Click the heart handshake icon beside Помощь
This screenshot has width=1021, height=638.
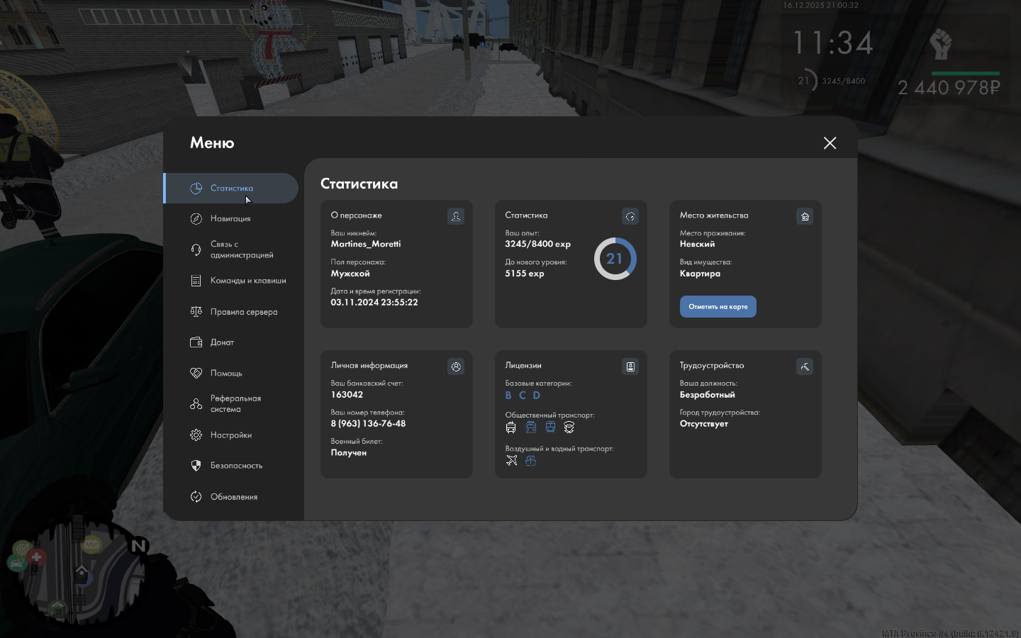[196, 373]
